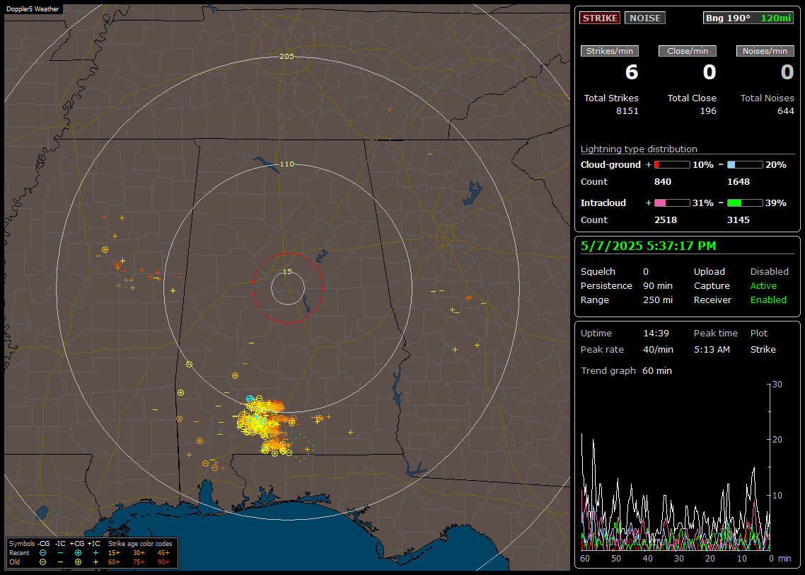
Task: Click the old -IC yellow dash in legend
Action: pyautogui.click(x=61, y=562)
